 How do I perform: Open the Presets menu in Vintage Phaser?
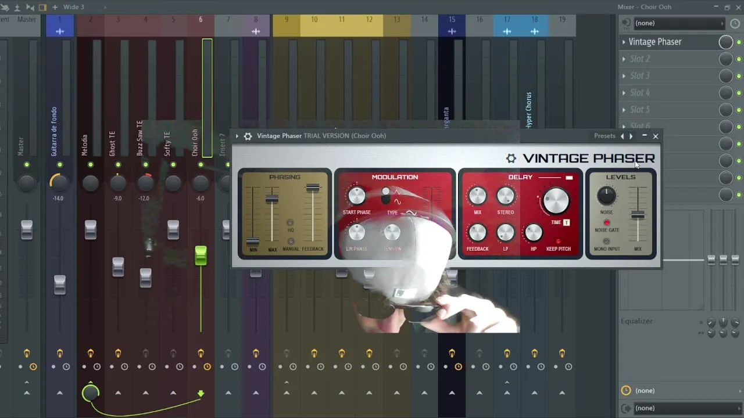coord(604,136)
